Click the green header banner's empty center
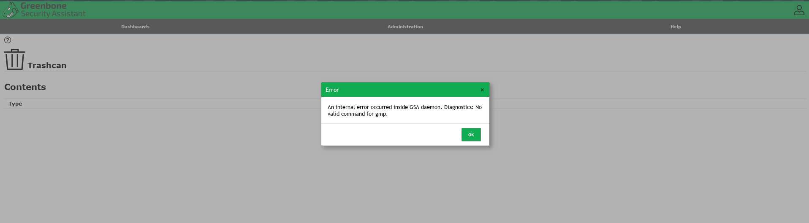 tap(405, 10)
